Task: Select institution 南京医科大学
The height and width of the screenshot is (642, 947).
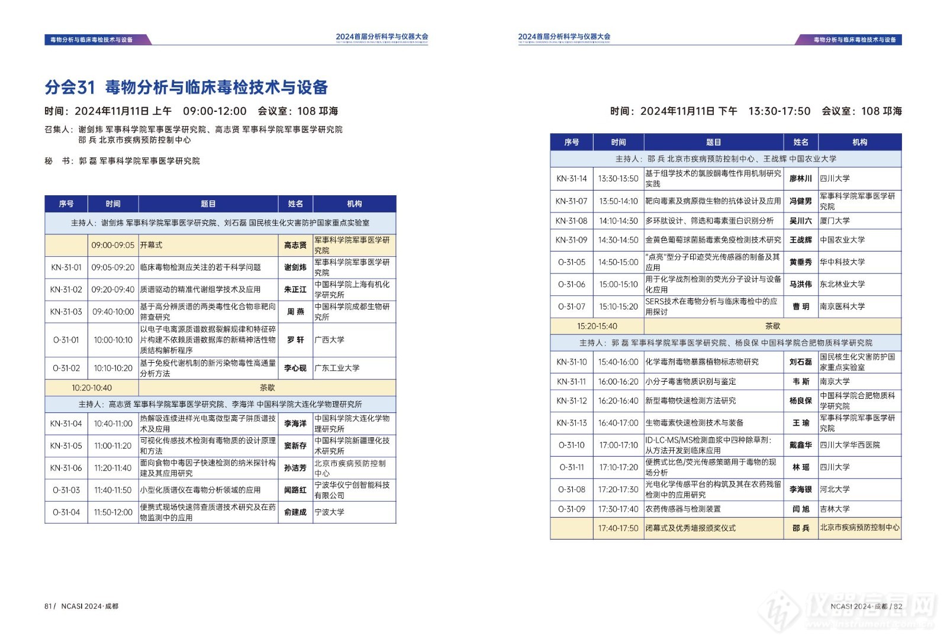Action: tap(842, 307)
